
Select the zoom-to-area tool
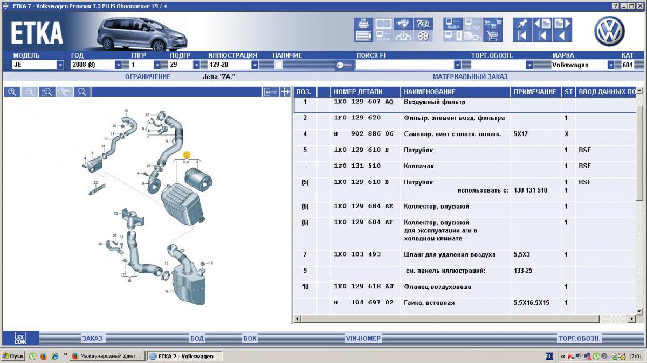click(47, 92)
